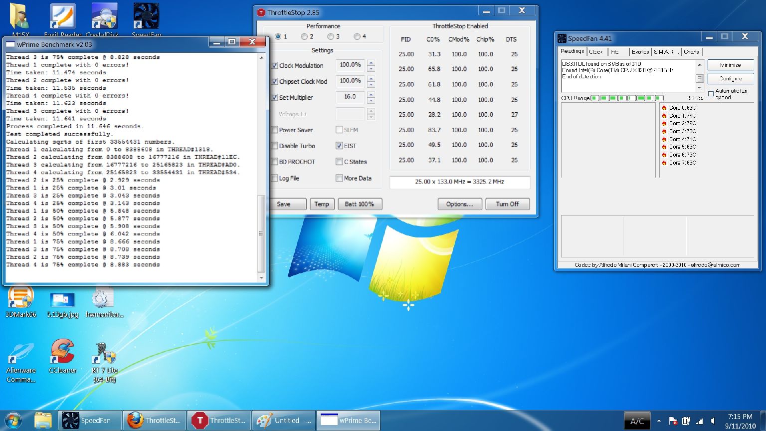Open Windows Explorer from the taskbar
766x431 pixels.
coord(43,421)
